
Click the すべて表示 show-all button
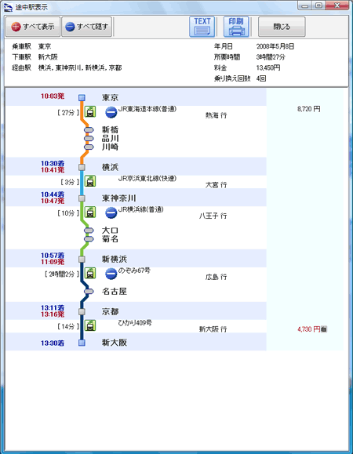33,27
